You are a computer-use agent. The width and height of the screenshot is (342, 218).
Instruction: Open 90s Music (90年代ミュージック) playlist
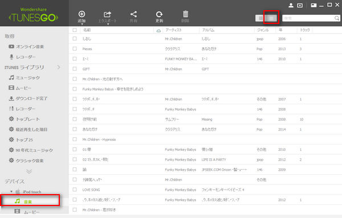(31, 150)
